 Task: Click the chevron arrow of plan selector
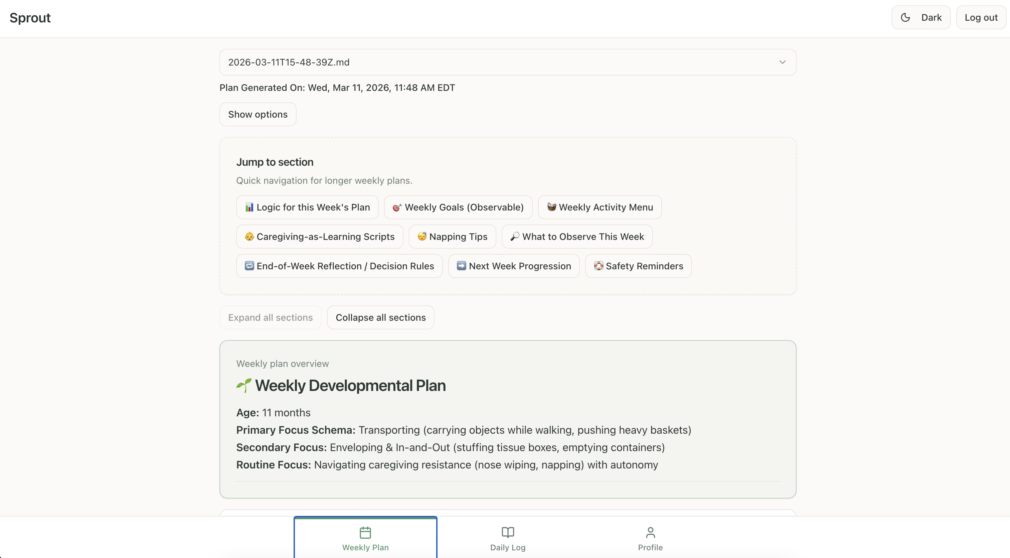[x=782, y=62]
